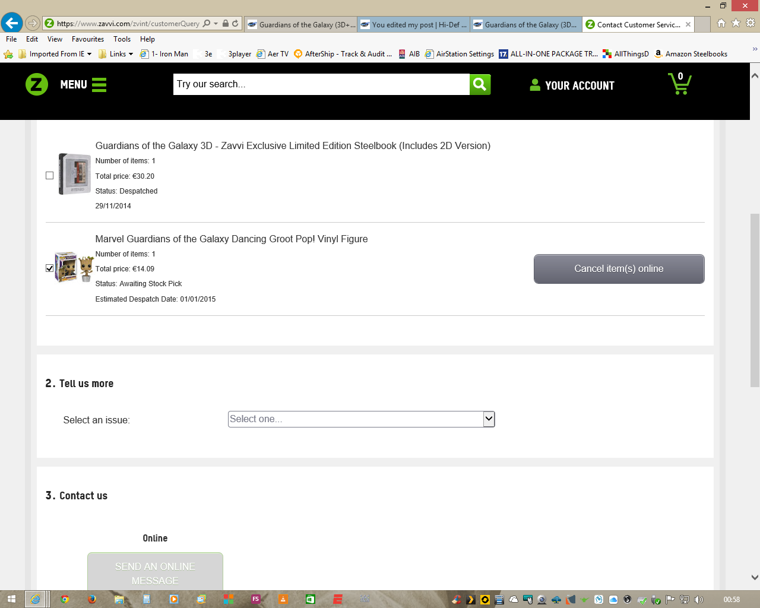This screenshot has width=760, height=608.
Task: Click the browser Forward arrow button
Action: (x=33, y=24)
